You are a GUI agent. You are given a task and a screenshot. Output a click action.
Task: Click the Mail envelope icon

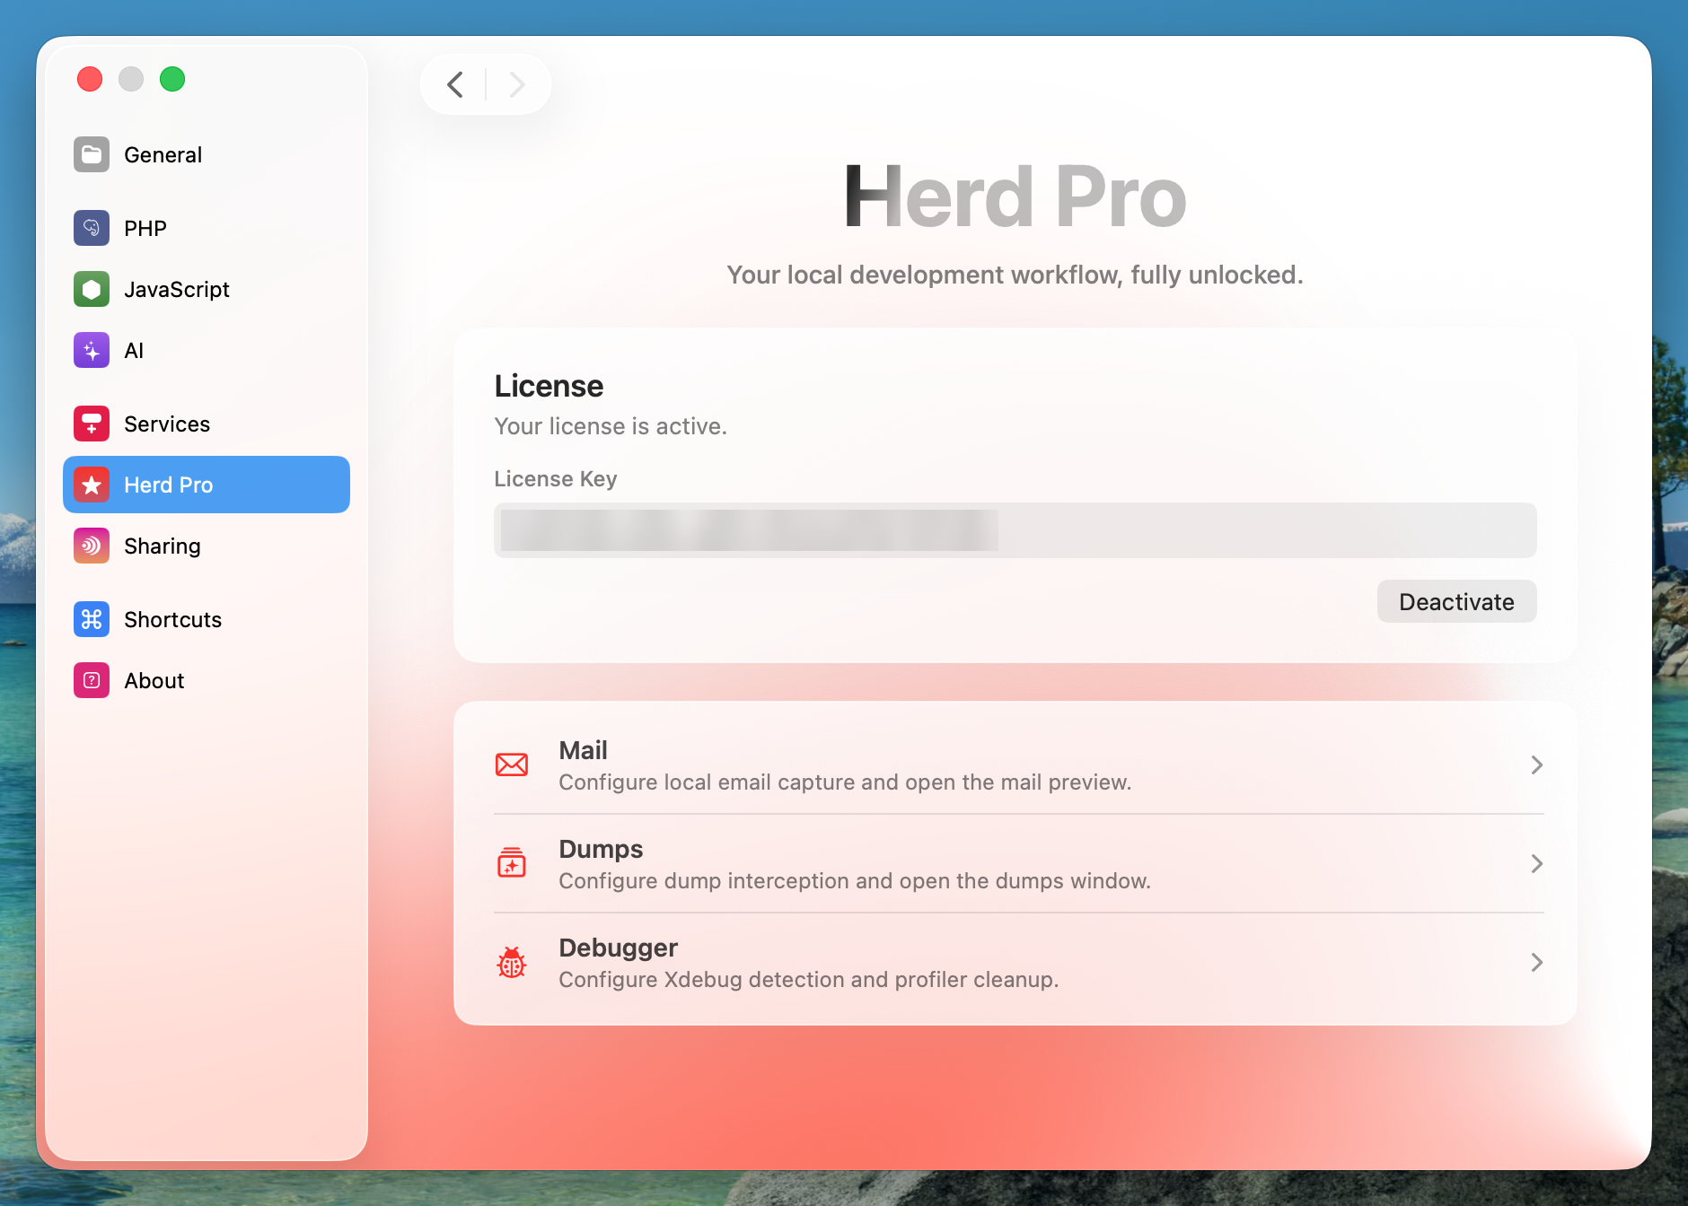point(512,765)
